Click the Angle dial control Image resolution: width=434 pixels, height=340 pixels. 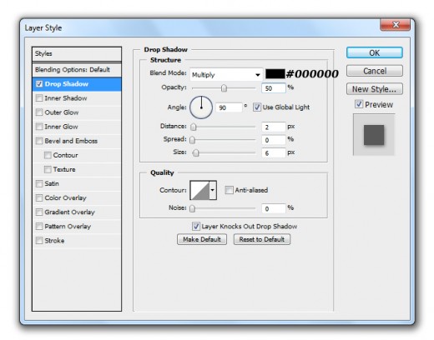[x=201, y=107]
